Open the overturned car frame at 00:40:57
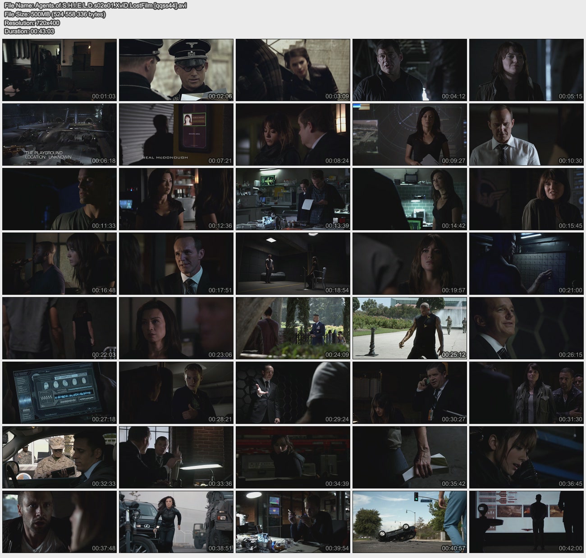Screen dimensions: 586x558 409,522
